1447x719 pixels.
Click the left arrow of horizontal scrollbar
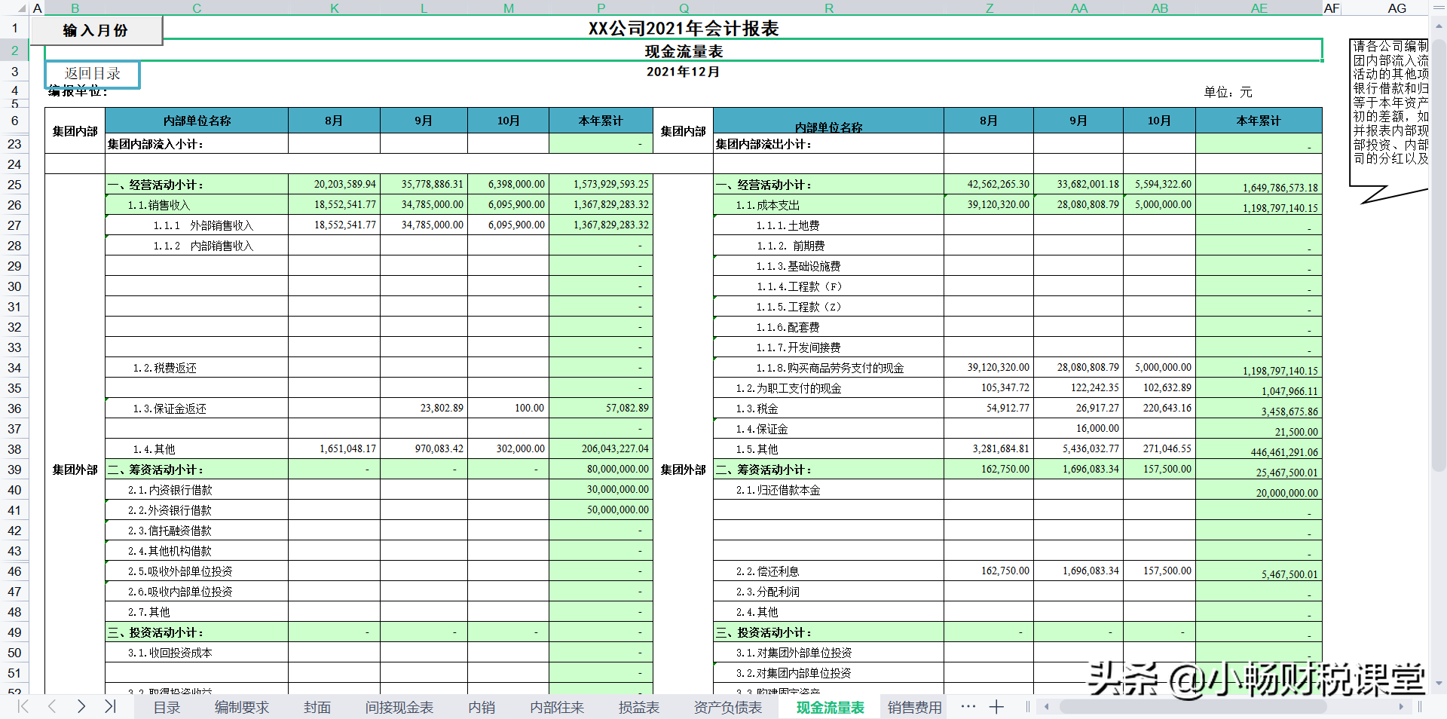pos(1046,707)
